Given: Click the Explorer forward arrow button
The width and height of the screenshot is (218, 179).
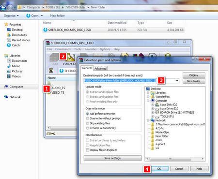Looking at the screenshot, I should click(x=10, y=7).
